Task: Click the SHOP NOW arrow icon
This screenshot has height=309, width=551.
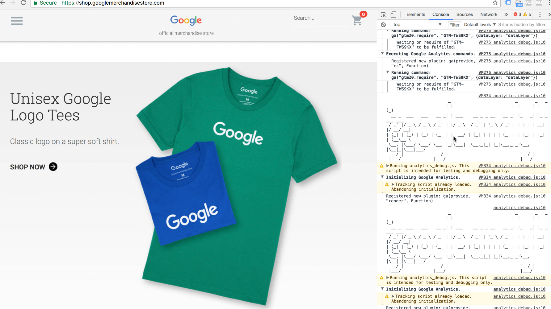Action: (x=53, y=167)
